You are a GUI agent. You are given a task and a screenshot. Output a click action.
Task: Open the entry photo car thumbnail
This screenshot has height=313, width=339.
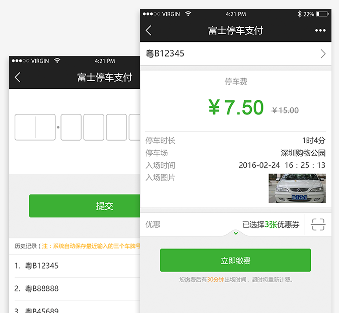pos(297,188)
